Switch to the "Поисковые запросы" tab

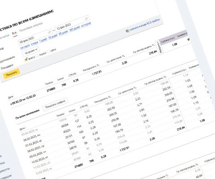[31, 27]
